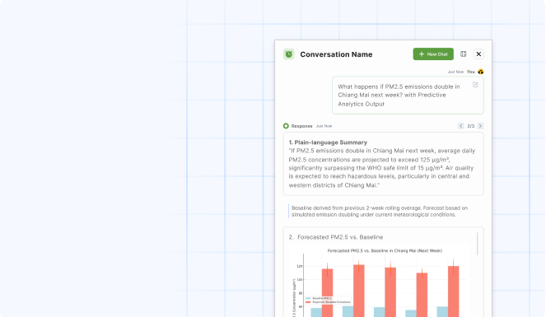Click the plus icon in New Chat
Image resolution: width=546 pixels, height=317 pixels.
coord(422,54)
